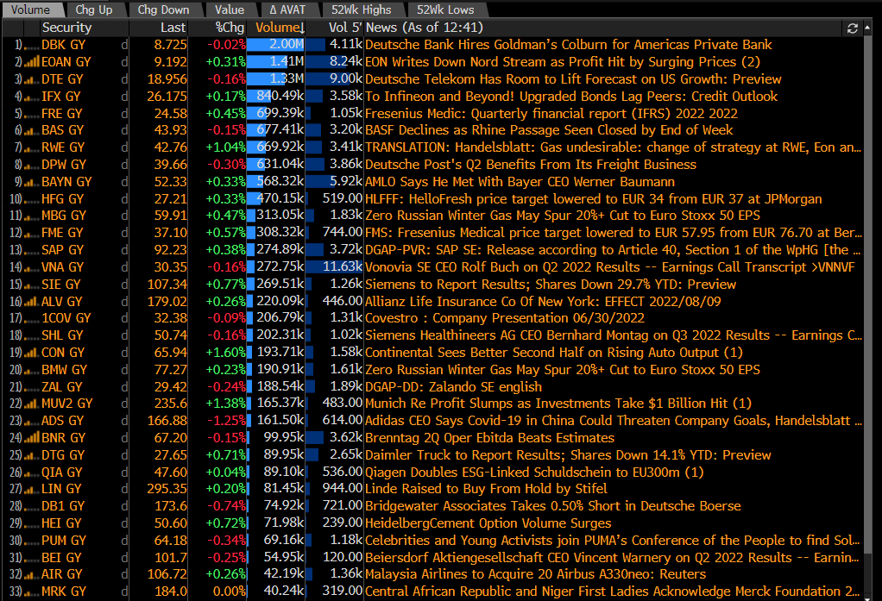Select the MUV2 GY security
The image size is (882, 601).
point(67,404)
